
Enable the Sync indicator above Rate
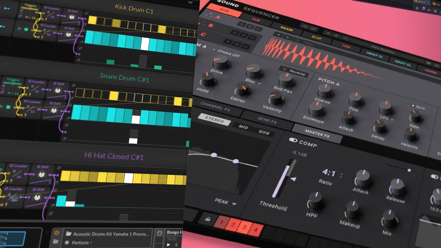(x=413, y=105)
